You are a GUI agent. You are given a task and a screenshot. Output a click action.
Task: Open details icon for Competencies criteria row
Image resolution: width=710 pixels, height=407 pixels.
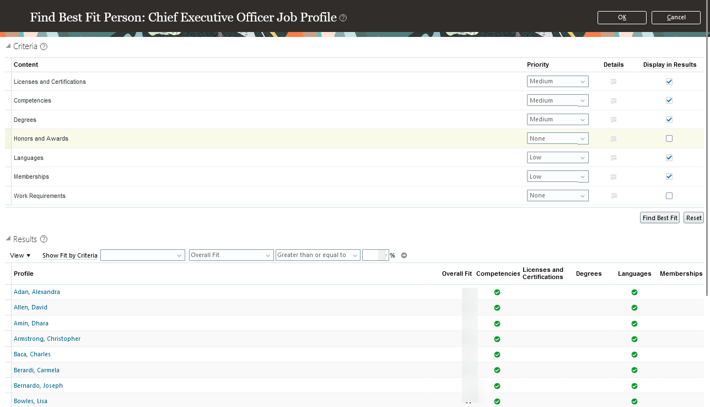tap(614, 101)
